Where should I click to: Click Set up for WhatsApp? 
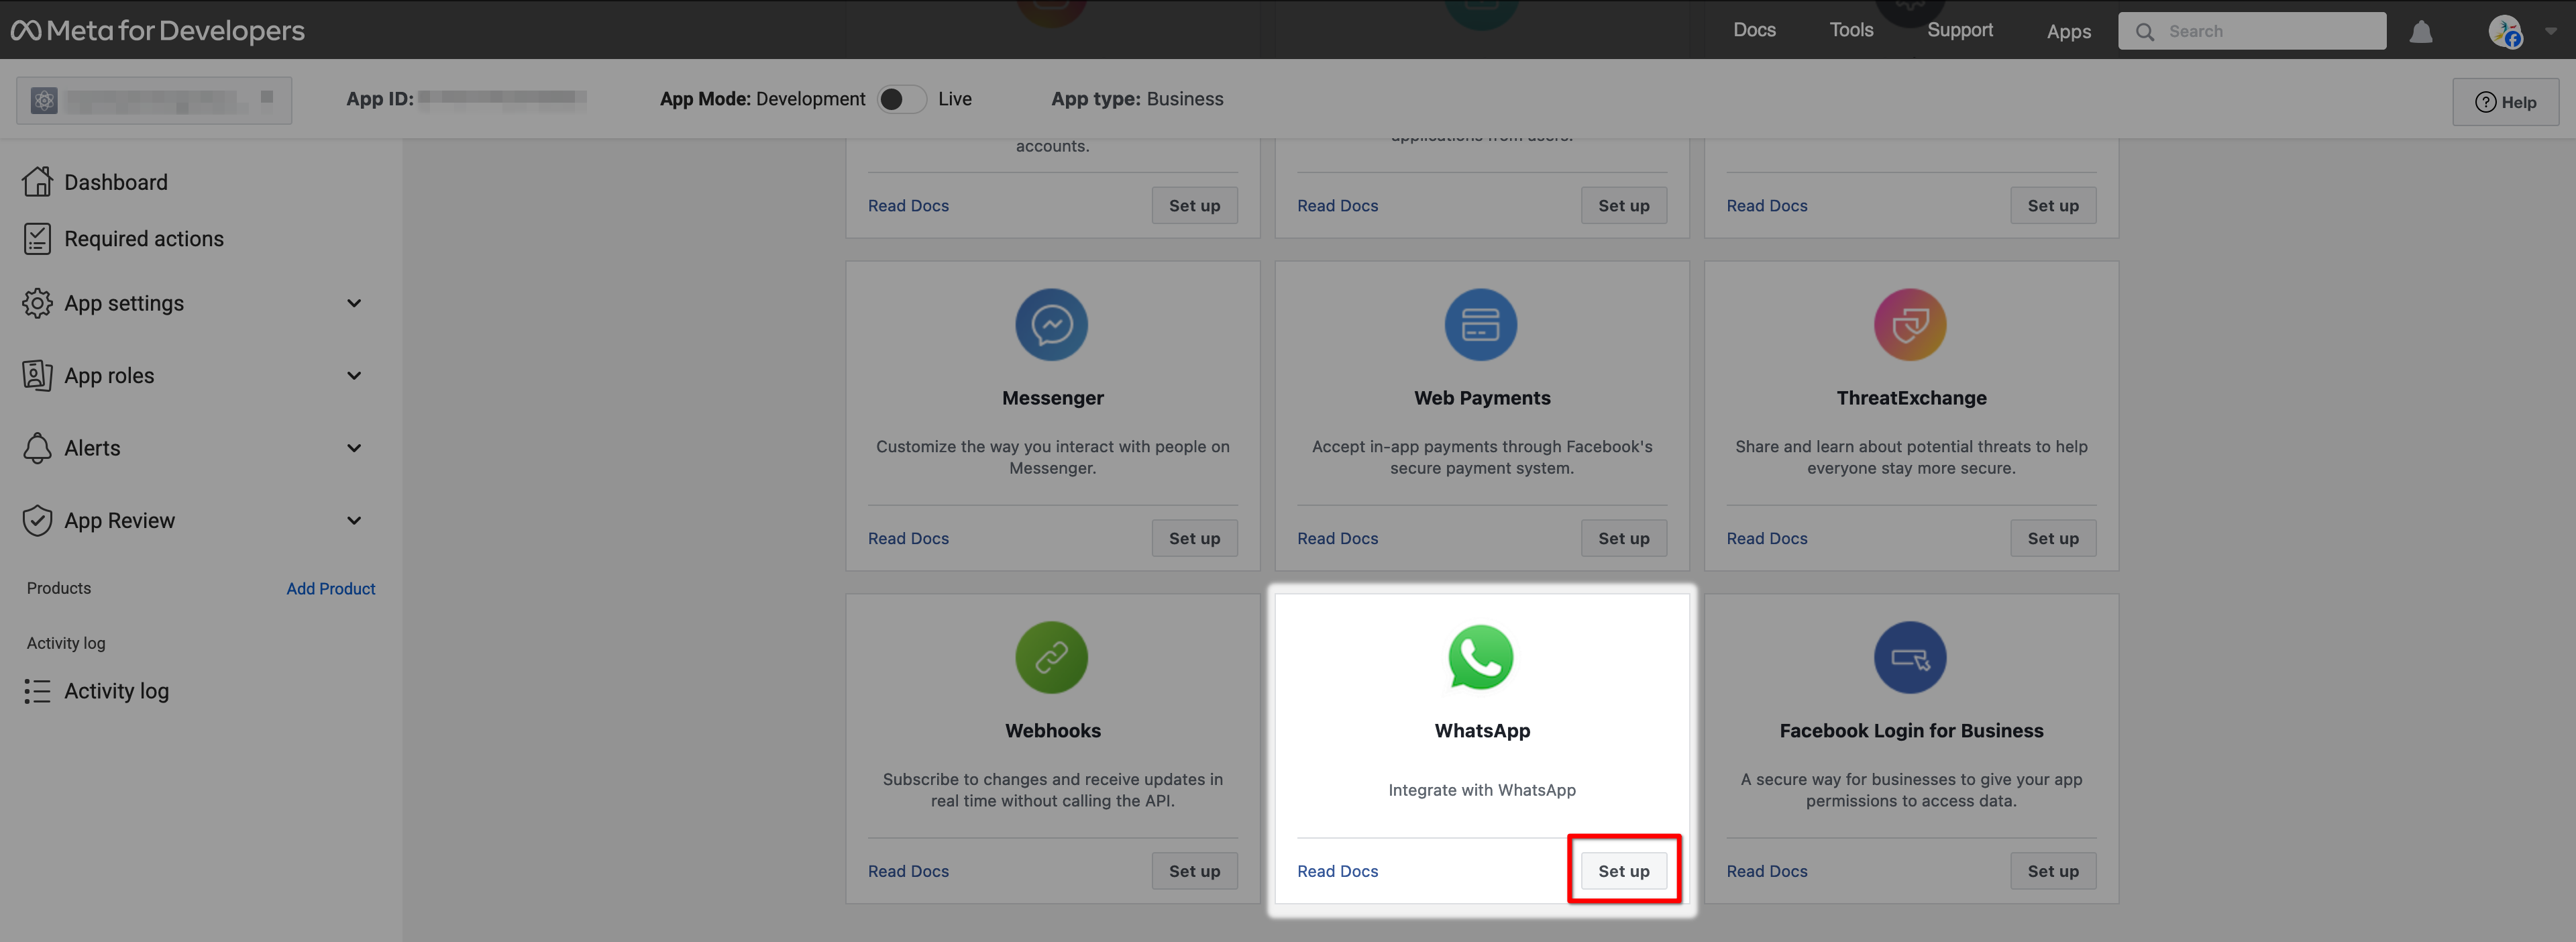[1623, 871]
